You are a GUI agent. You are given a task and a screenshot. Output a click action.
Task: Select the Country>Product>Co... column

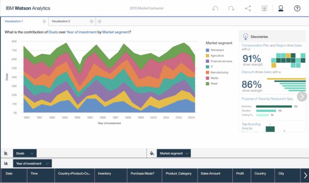click(75, 176)
